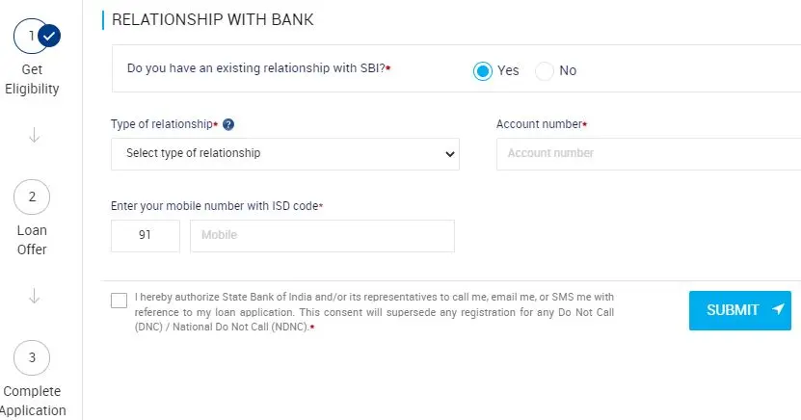801x420 pixels.
Task: Click the paper plane icon on Submit
Action: (x=778, y=309)
